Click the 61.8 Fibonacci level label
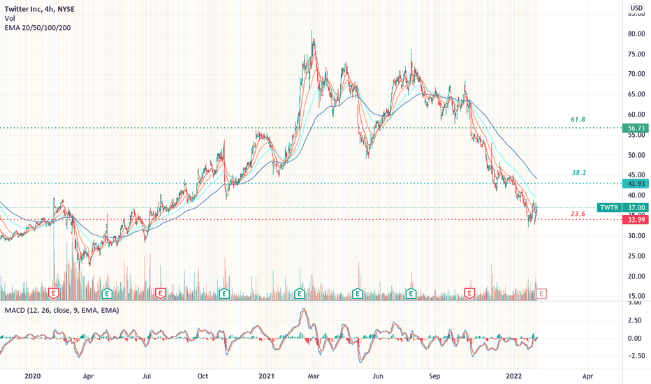 pyautogui.click(x=578, y=119)
